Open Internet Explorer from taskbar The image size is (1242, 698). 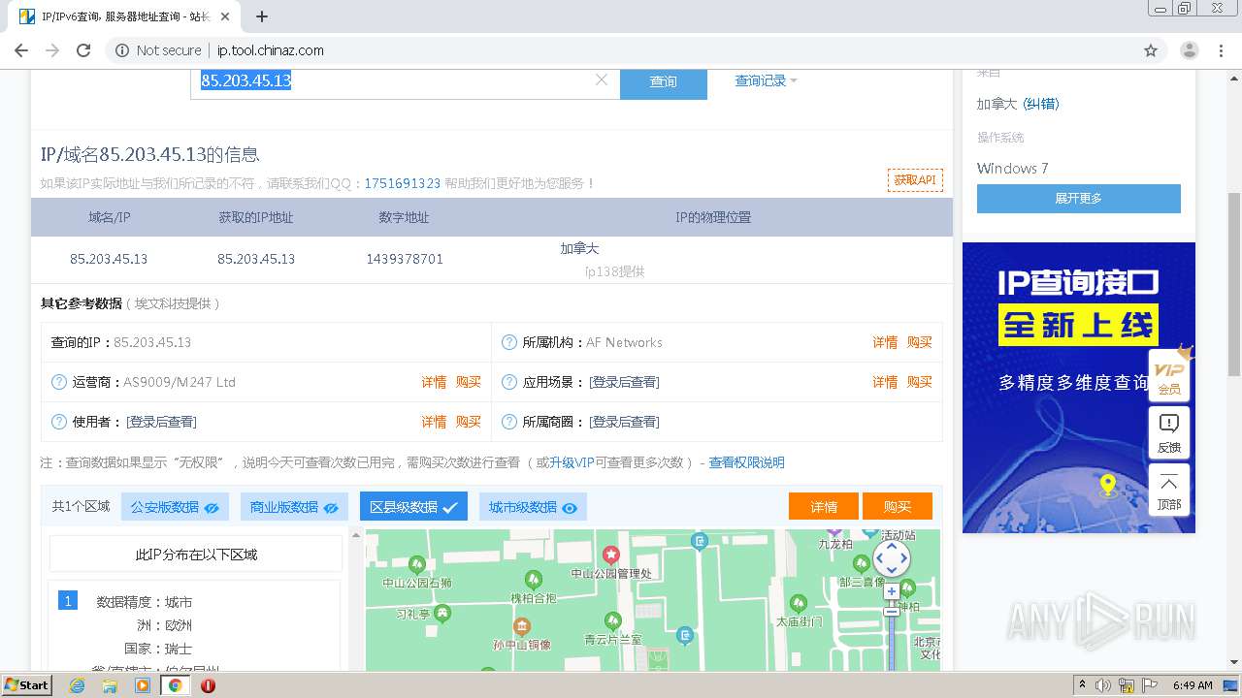78,685
